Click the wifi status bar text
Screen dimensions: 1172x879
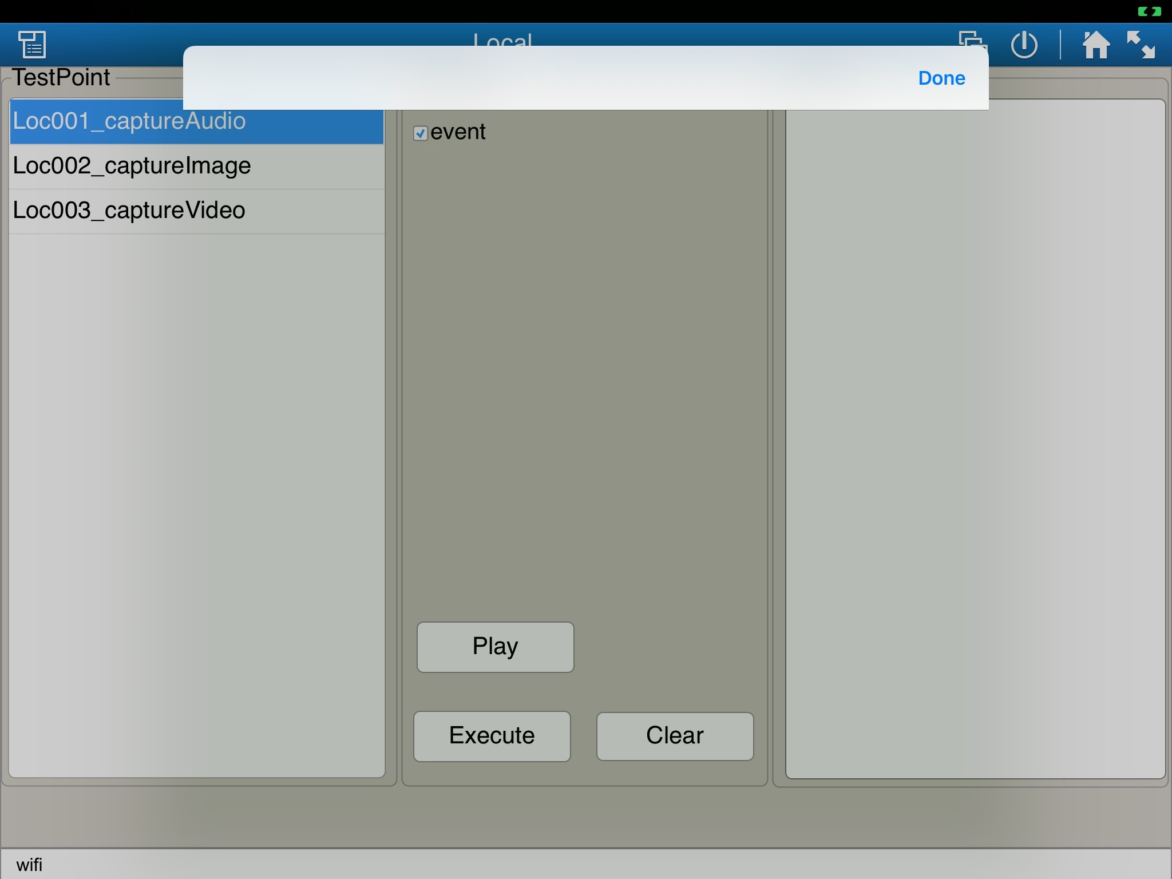29,865
